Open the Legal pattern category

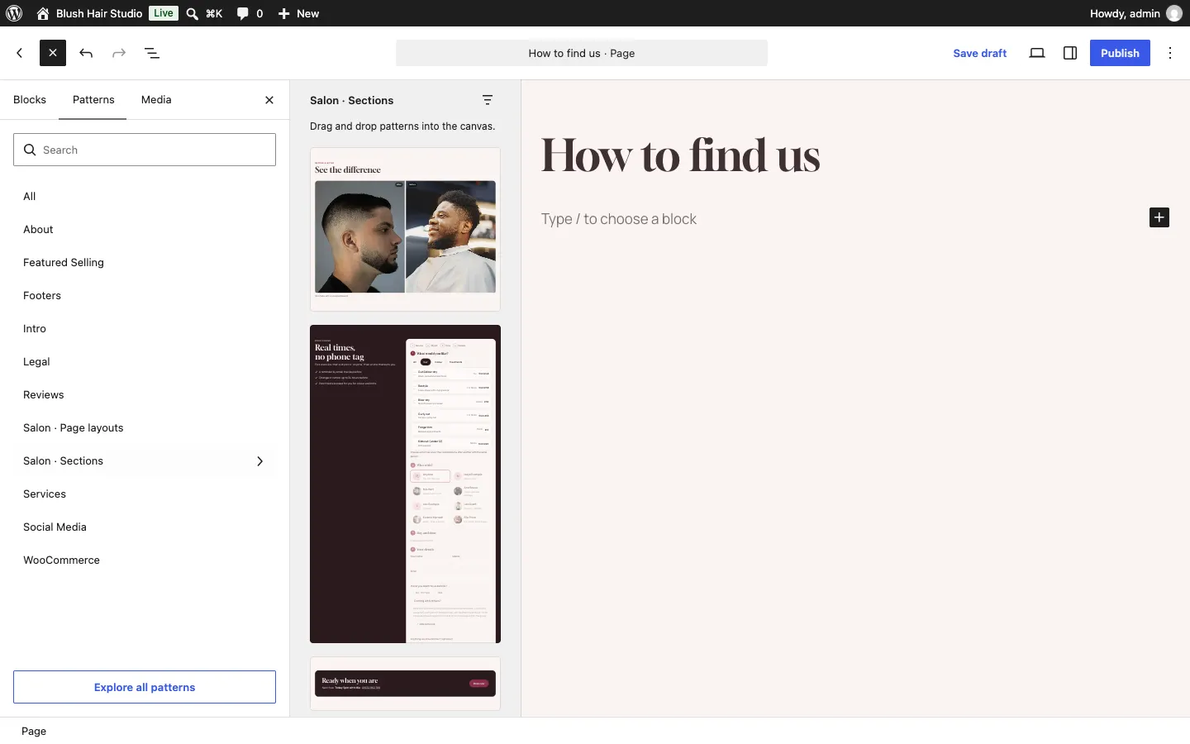click(145, 361)
